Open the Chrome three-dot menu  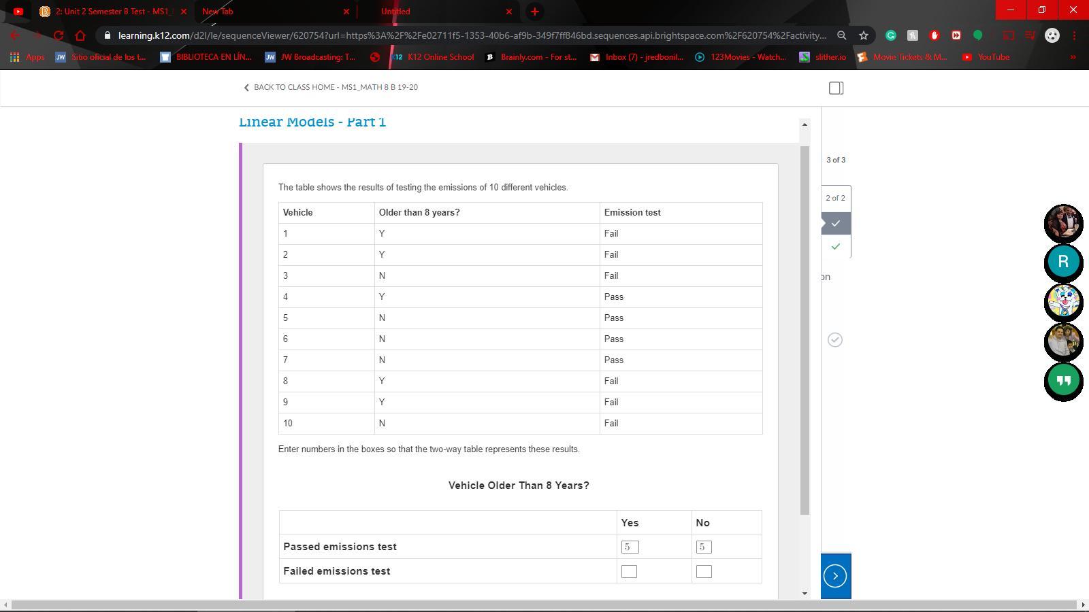[x=1074, y=35]
